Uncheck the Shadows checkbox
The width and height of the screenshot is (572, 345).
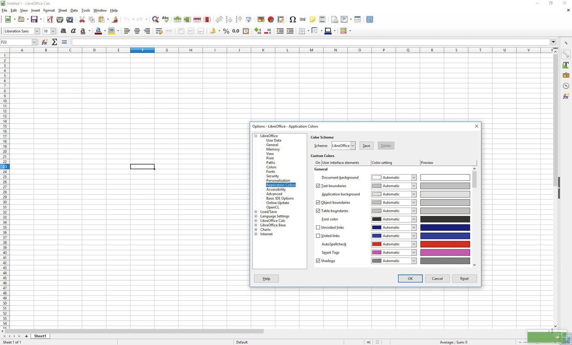click(x=318, y=261)
